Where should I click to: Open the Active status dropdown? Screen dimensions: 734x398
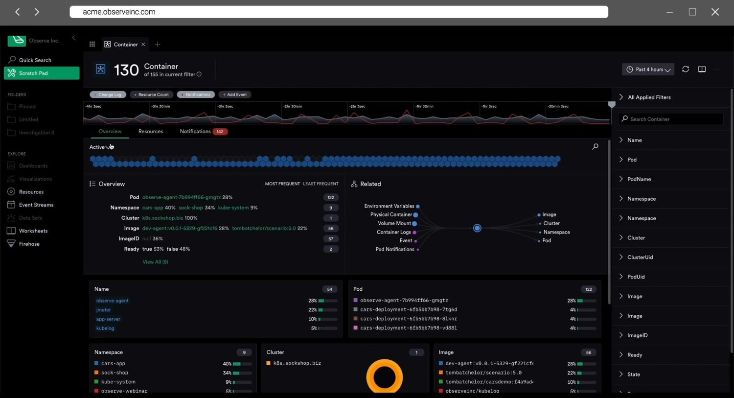(101, 147)
